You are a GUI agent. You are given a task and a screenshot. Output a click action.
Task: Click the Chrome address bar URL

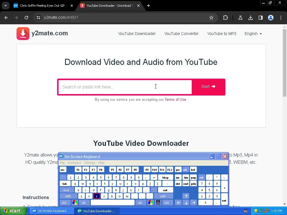tap(61, 18)
